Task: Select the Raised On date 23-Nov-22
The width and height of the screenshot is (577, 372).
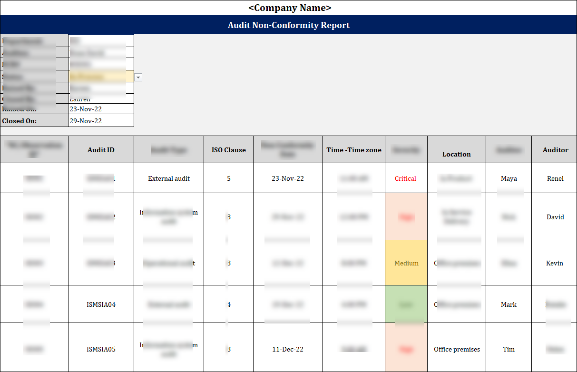Action: (100, 108)
